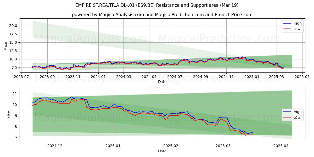Click the '7.5' y-axis tick label
This screenshot has width=314, height=157.
pyautogui.click(x=14, y=68)
